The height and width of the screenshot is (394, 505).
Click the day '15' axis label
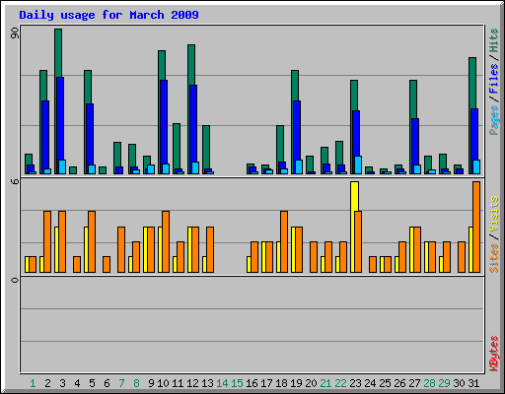point(237,383)
